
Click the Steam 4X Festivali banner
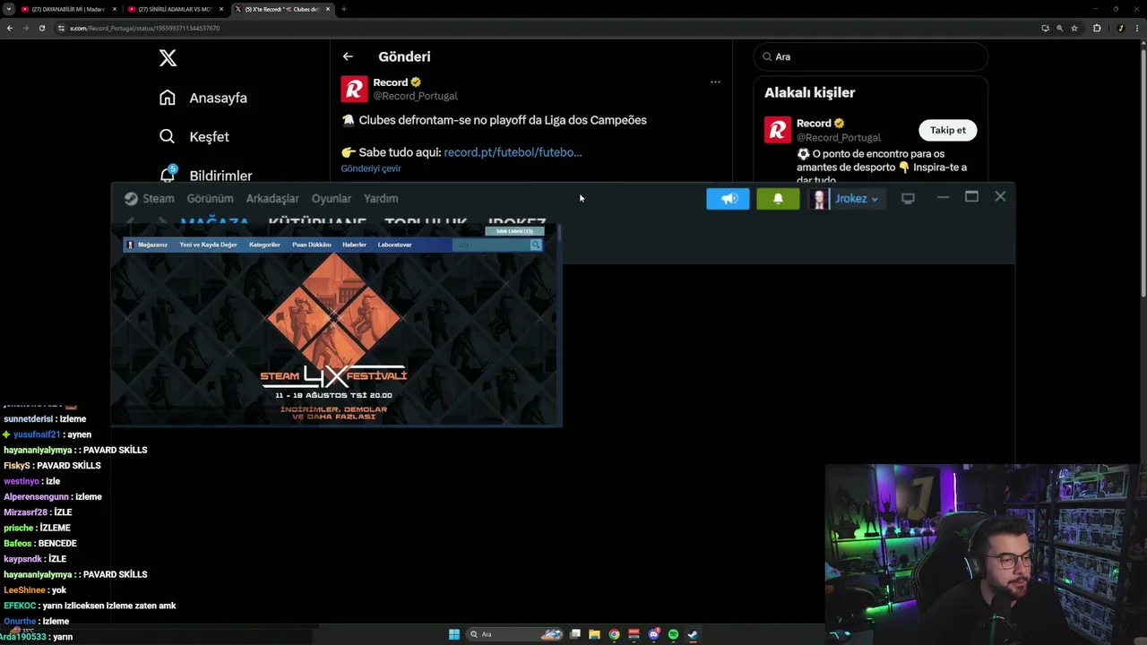(x=333, y=339)
